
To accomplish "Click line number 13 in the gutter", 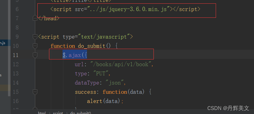I will point(16,74).
